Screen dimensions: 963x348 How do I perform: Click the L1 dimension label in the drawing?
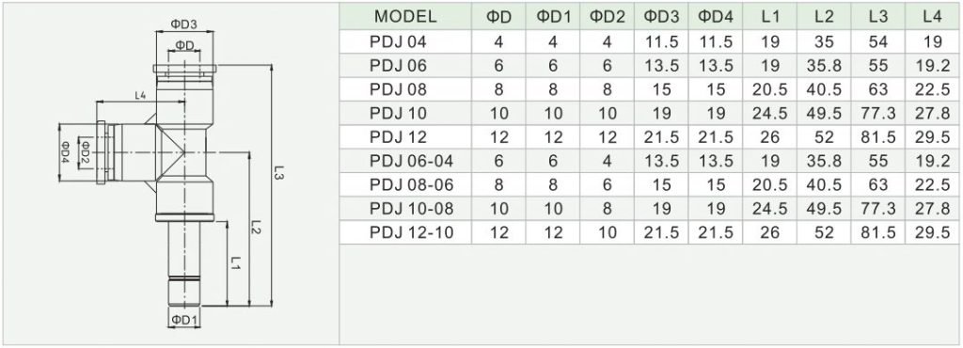[x=234, y=263]
